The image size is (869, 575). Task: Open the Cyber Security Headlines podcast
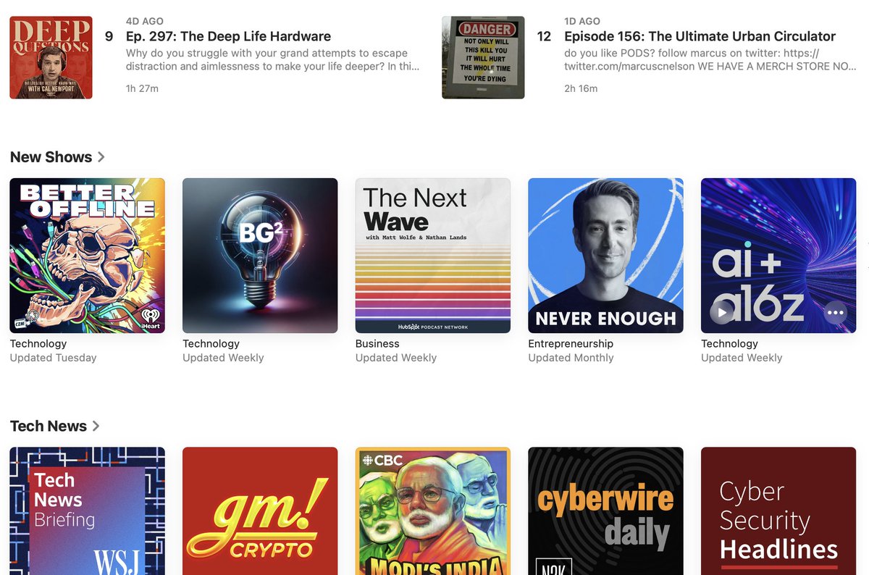tap(778, 511)
